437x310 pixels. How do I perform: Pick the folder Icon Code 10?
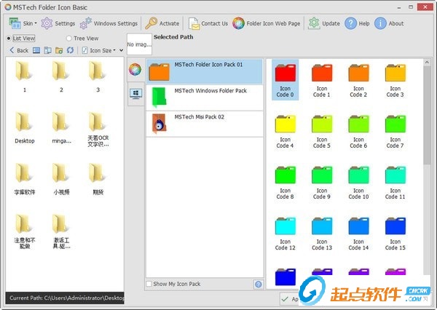click(x=358, y=182)
